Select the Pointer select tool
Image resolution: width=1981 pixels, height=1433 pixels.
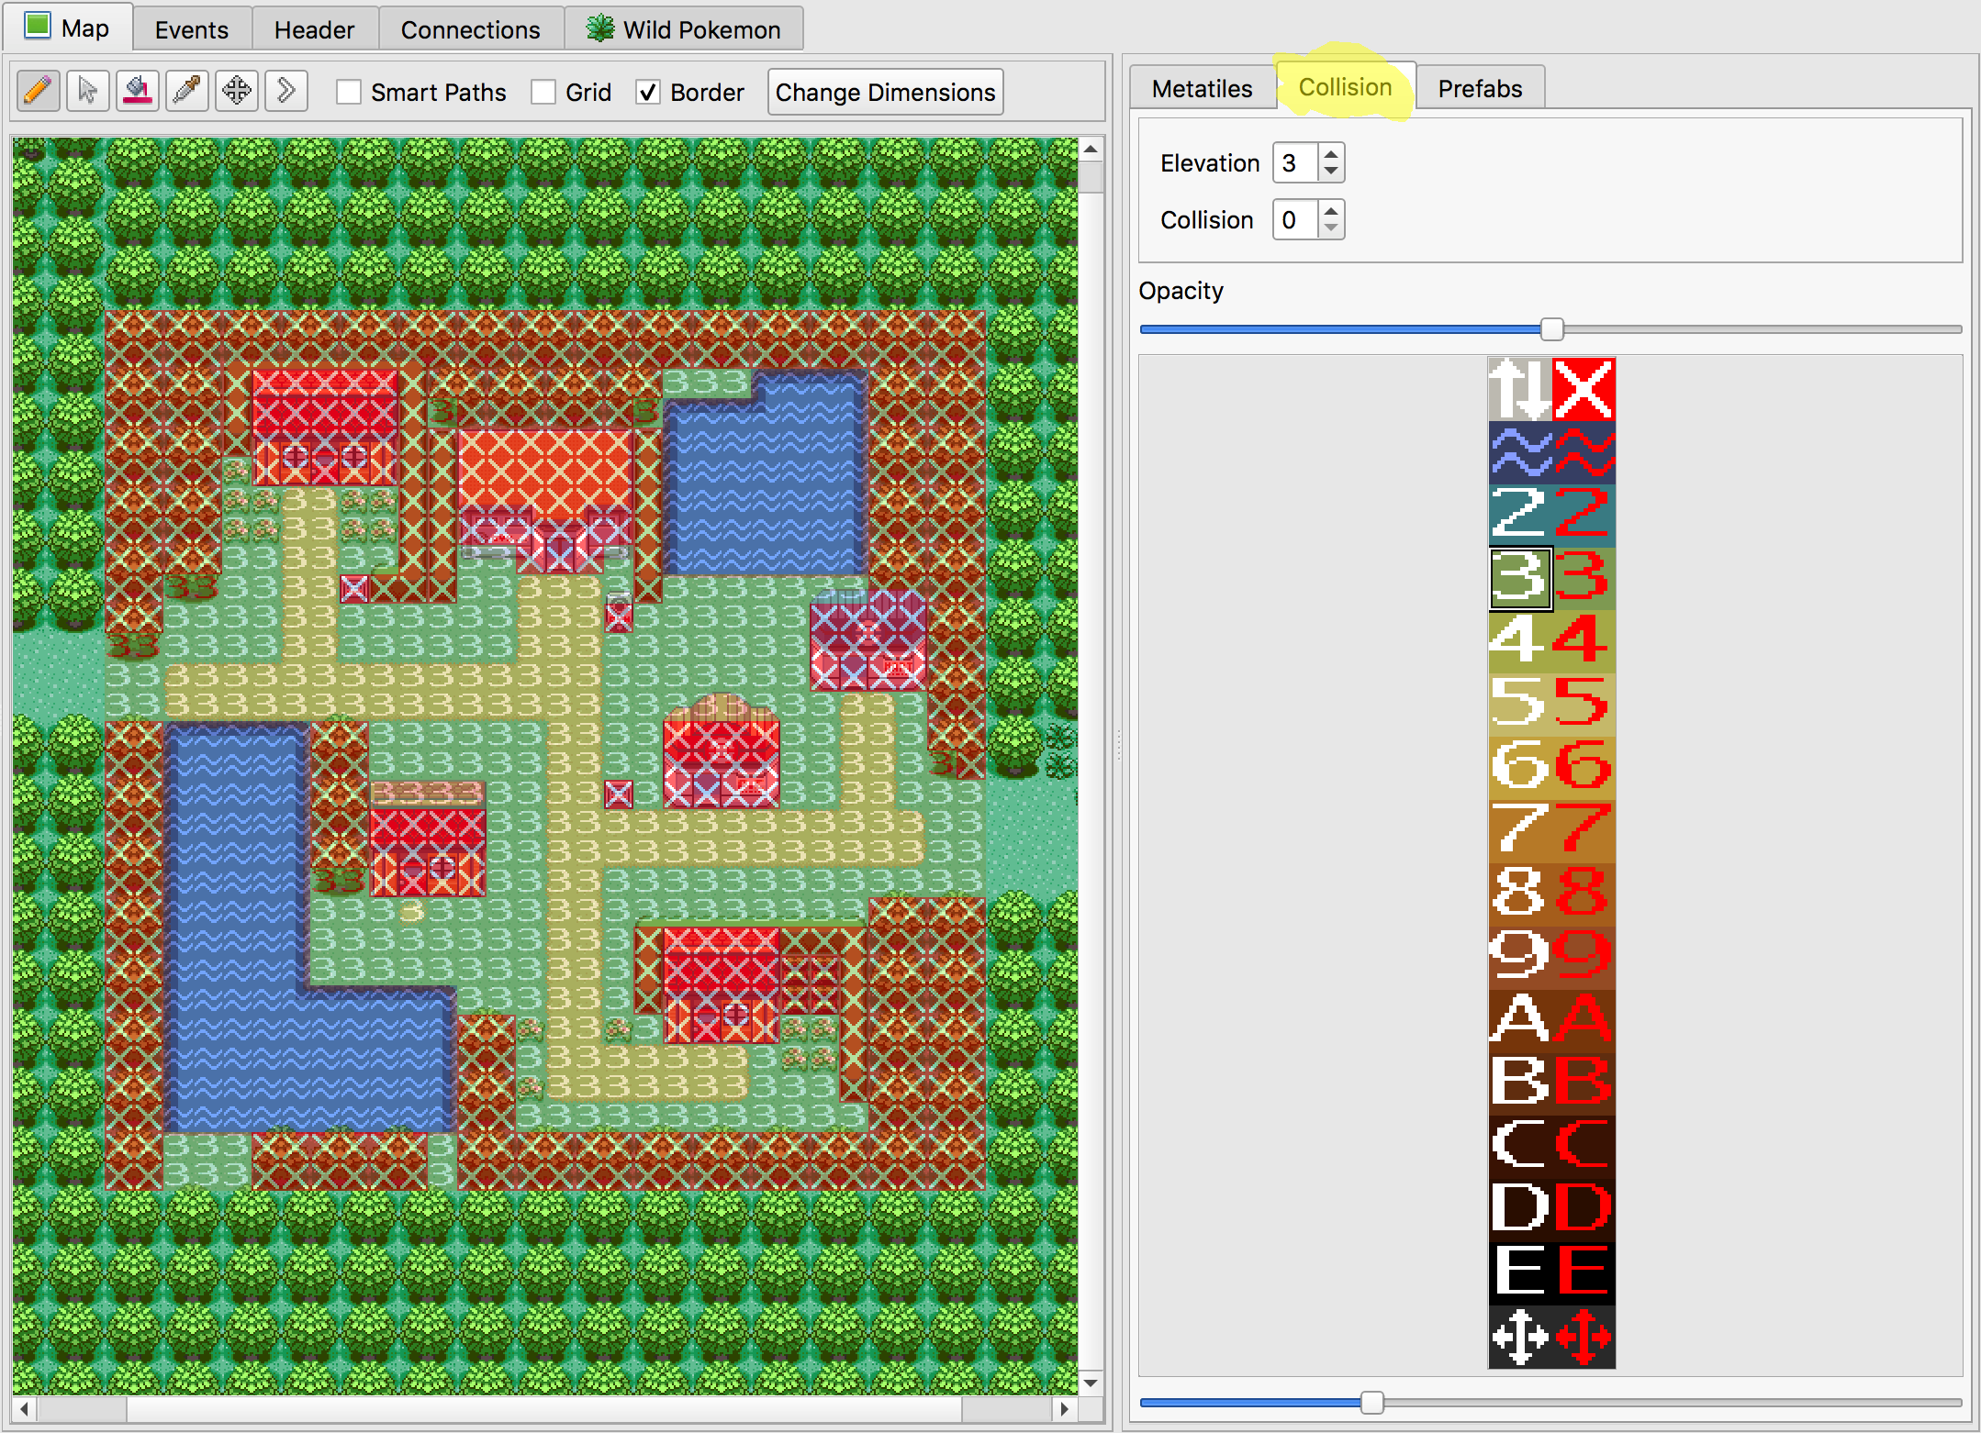[88, 91]
